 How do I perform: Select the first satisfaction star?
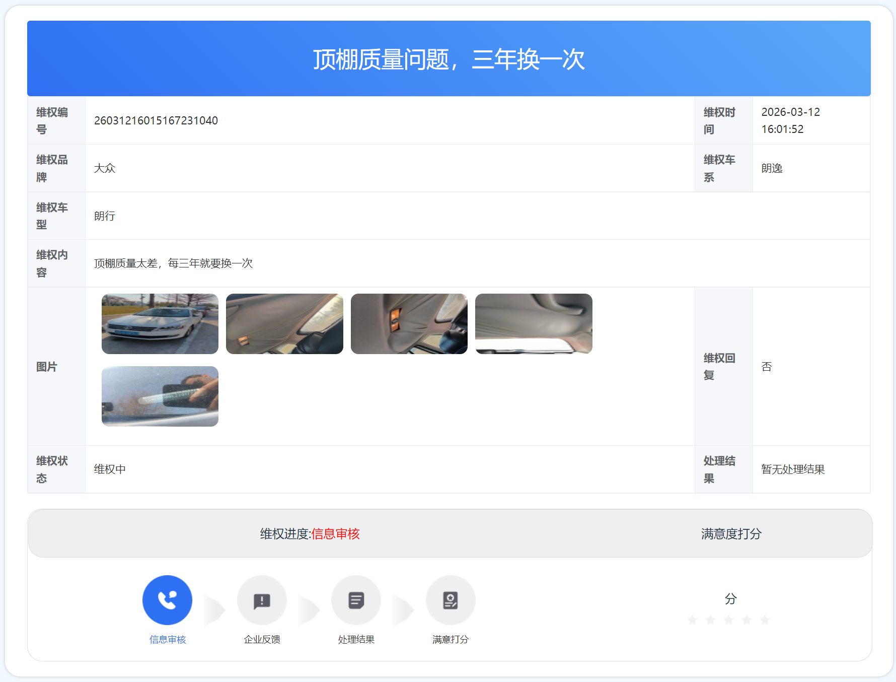click(693, 620)
